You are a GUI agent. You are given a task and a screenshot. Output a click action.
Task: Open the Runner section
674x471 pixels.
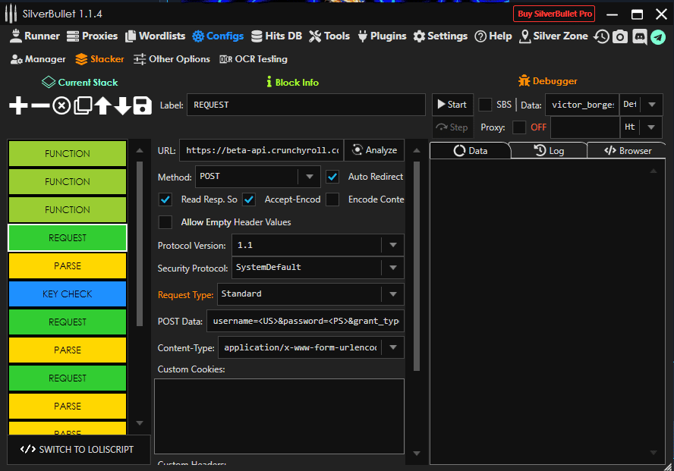pos(34,36)
